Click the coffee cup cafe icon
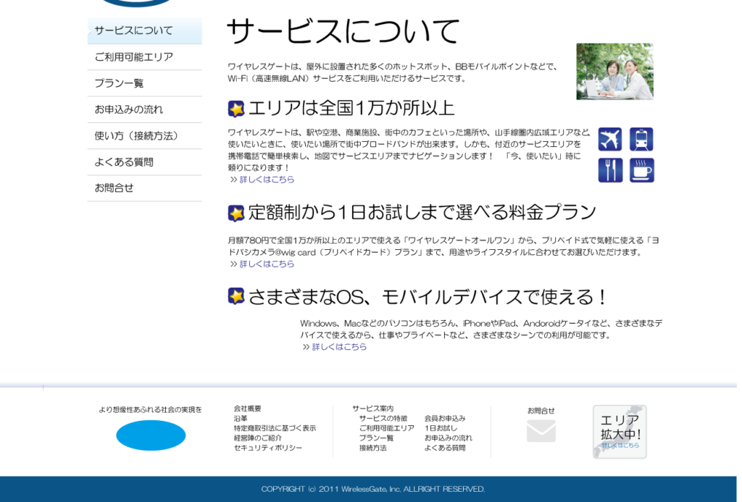Screen dimensions: 742x502 641,170
